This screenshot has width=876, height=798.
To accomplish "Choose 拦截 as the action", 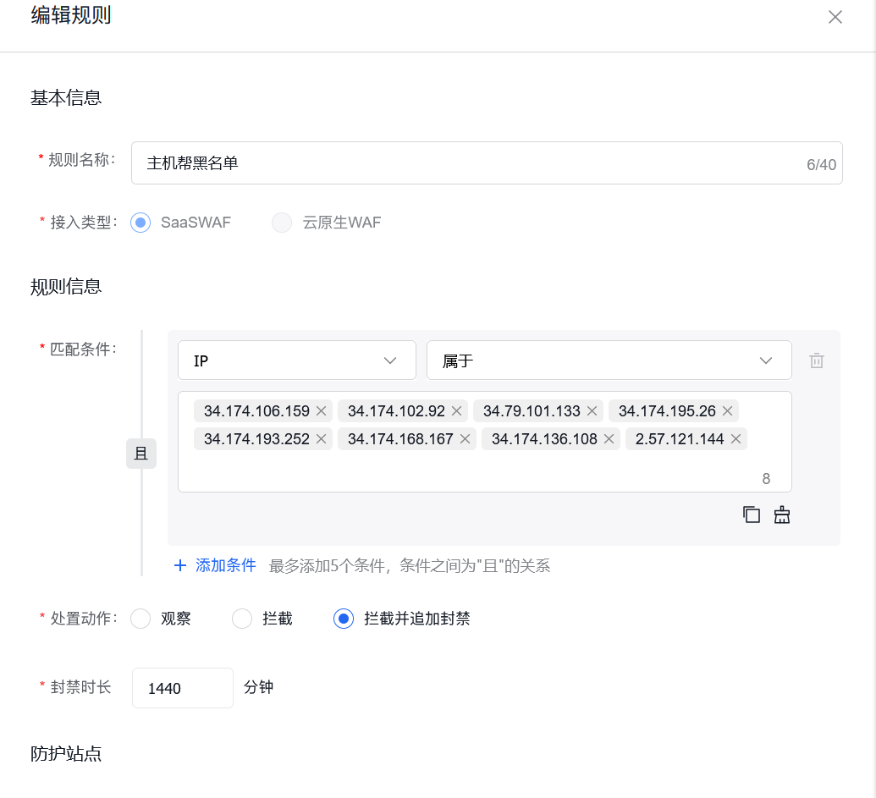I will pos(242,619).
